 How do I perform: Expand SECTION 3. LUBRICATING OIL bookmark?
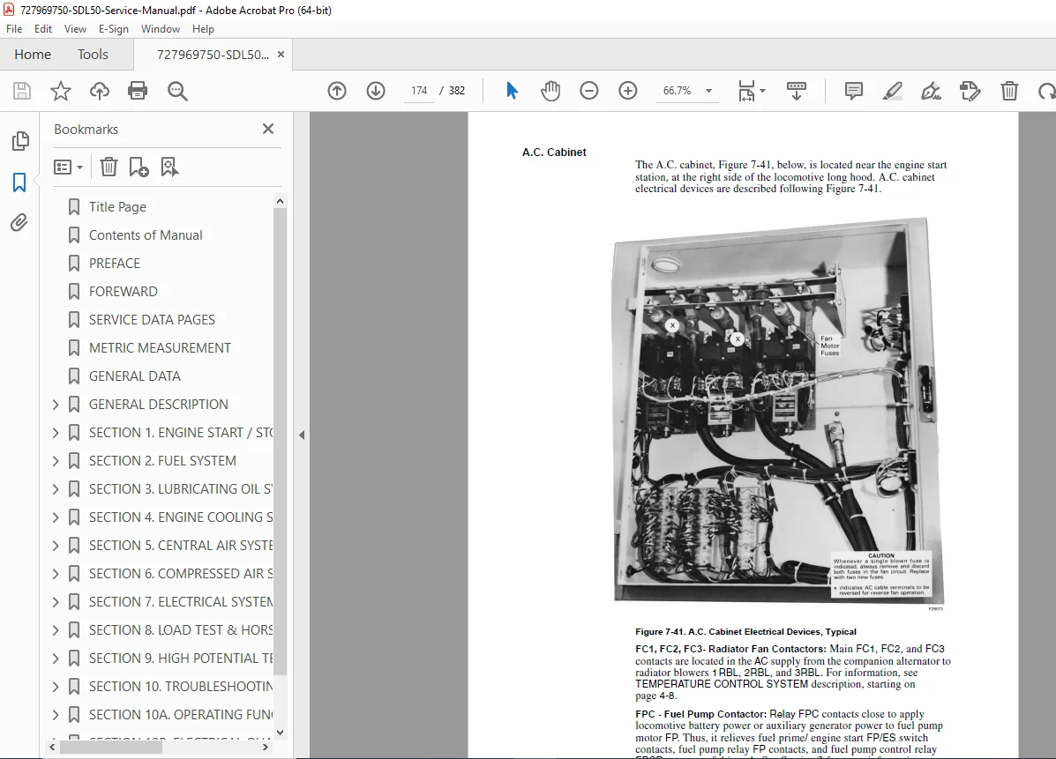point(56,489)
